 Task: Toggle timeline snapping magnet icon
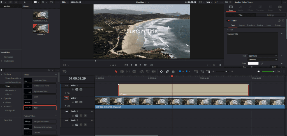click(161, 71)
